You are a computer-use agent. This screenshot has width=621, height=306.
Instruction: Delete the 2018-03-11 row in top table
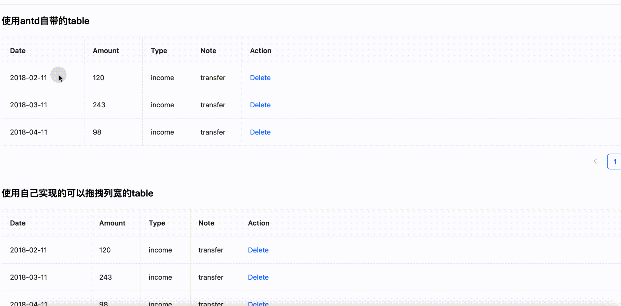click(260, 105)
